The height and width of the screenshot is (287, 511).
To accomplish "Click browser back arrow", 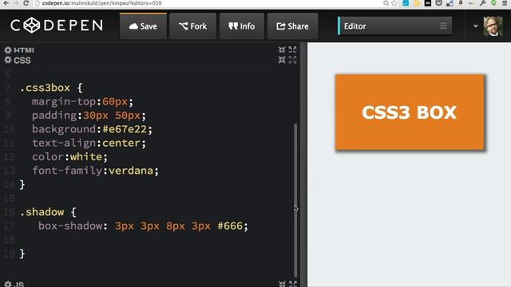I will [6, 3].
